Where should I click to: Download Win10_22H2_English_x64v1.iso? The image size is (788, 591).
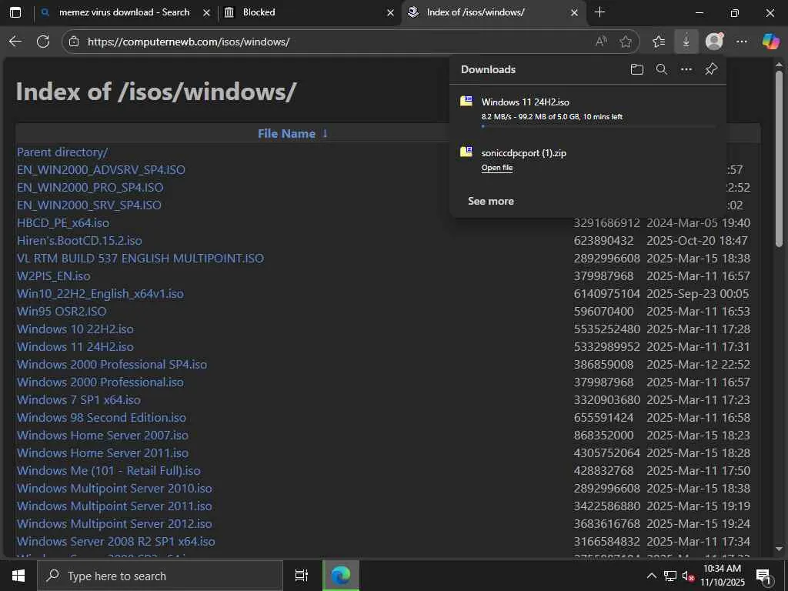tap(100, 293)
